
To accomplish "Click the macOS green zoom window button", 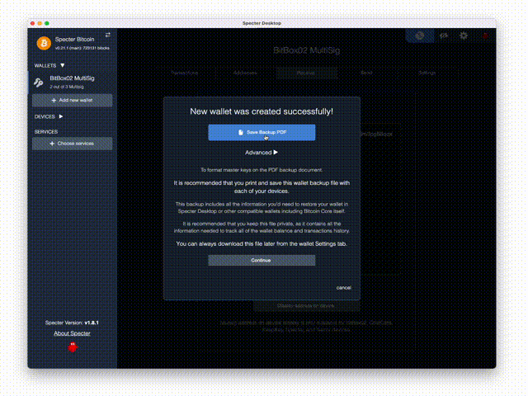I will coord(47,23).
